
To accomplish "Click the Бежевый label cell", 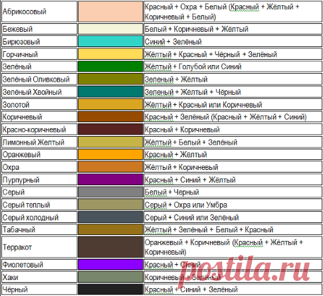I will (x=39, y=29).
